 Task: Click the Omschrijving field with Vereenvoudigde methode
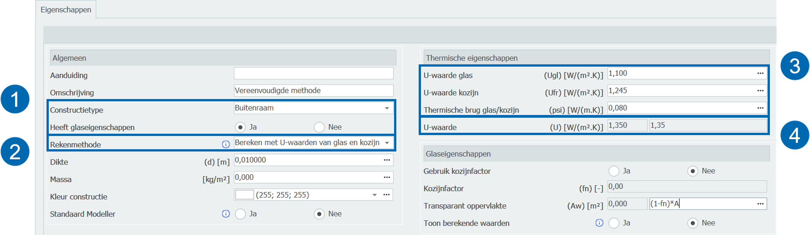tap(313, 91)
